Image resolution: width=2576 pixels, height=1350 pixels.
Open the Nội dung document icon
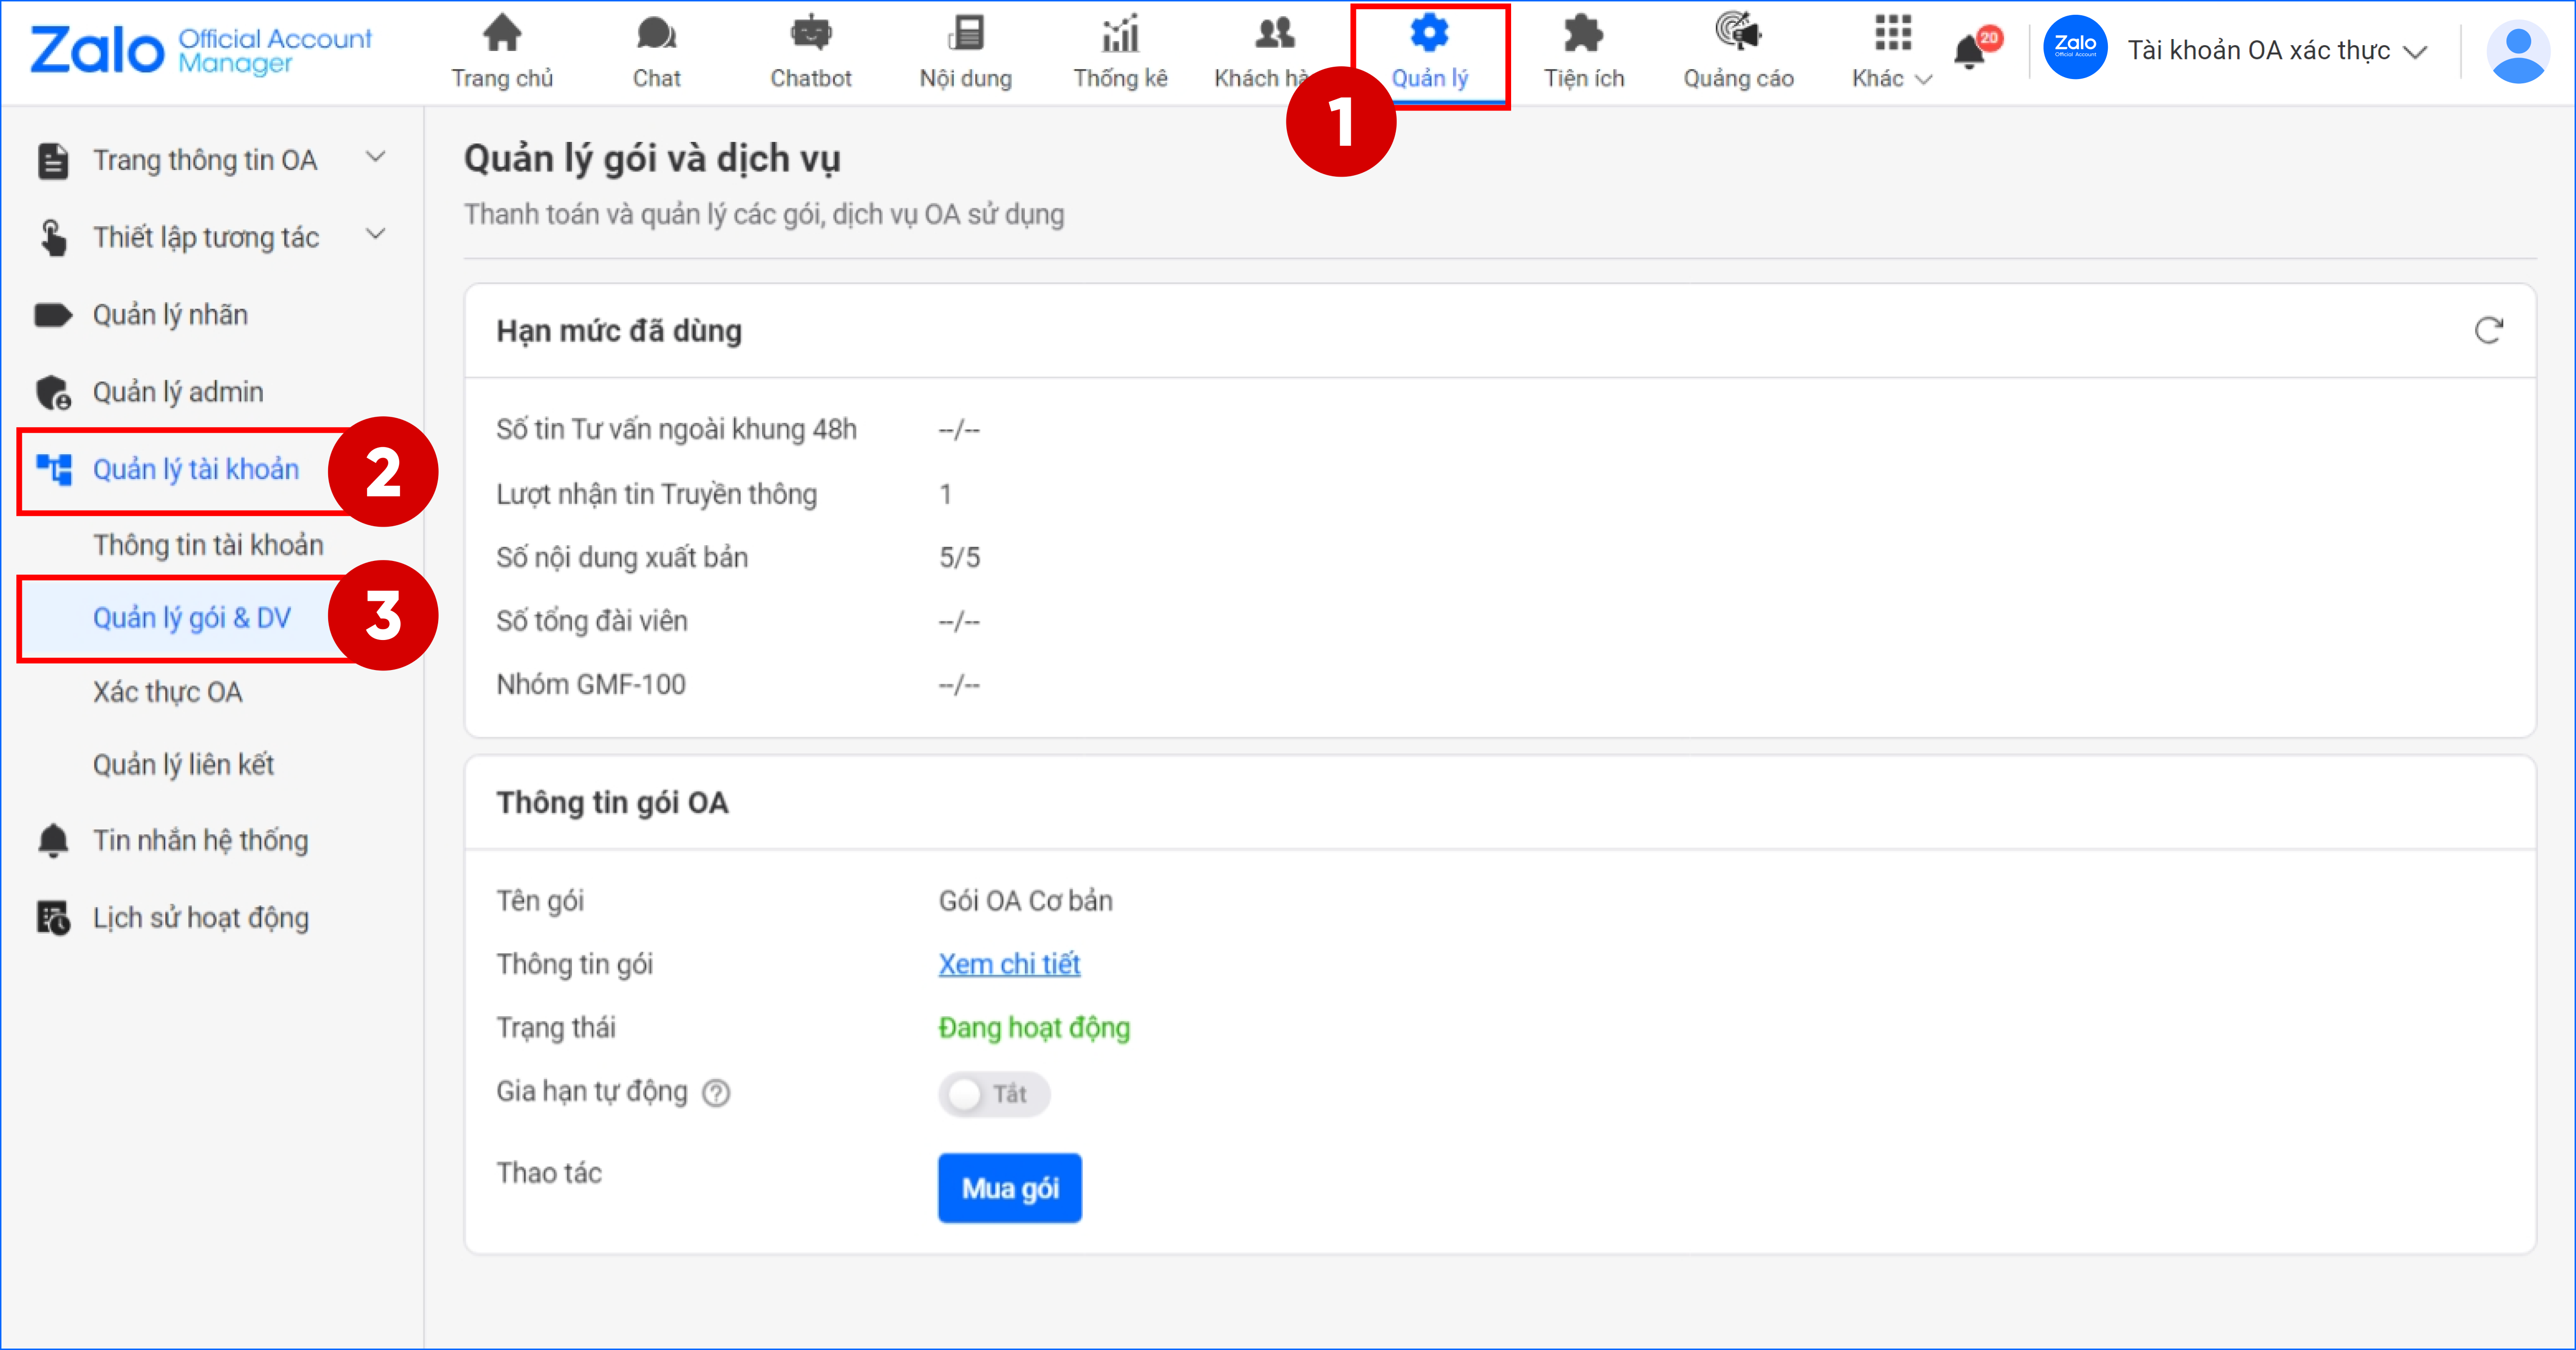(966, 33)
